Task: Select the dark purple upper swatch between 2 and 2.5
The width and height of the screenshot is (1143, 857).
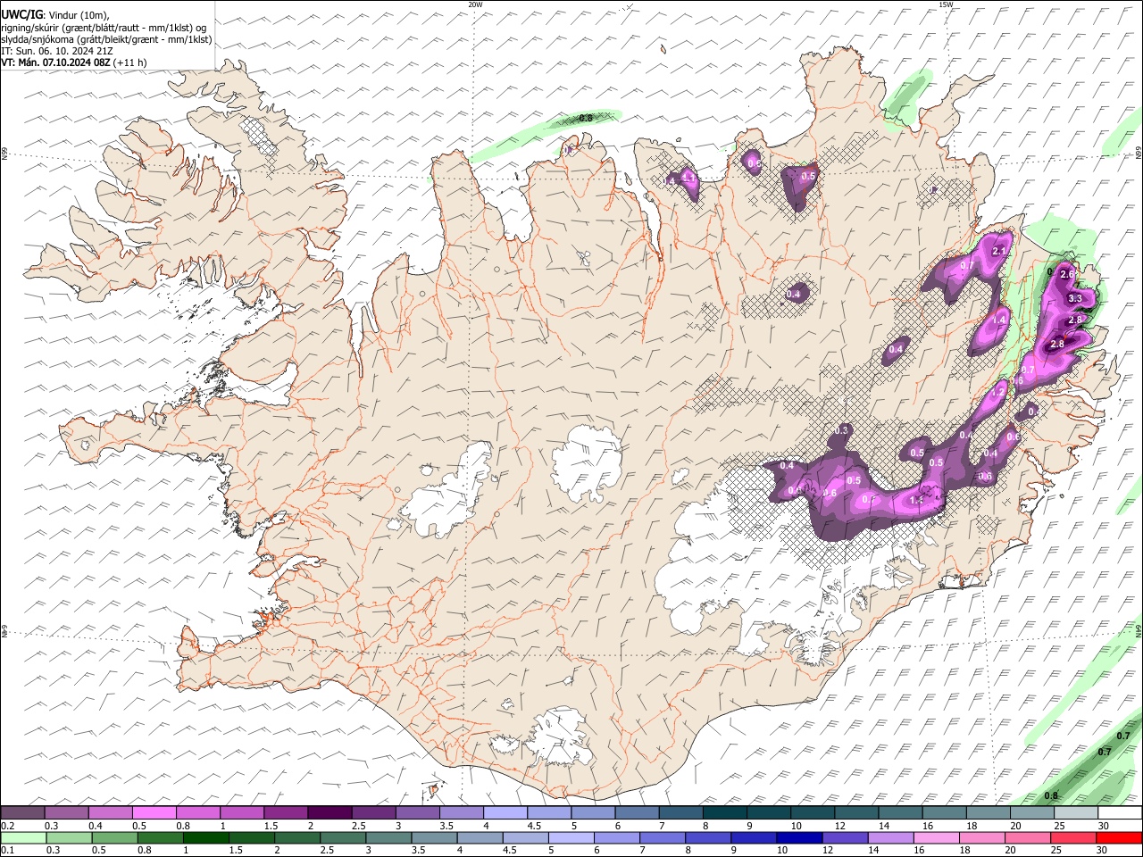Action: tap(330, 812)
